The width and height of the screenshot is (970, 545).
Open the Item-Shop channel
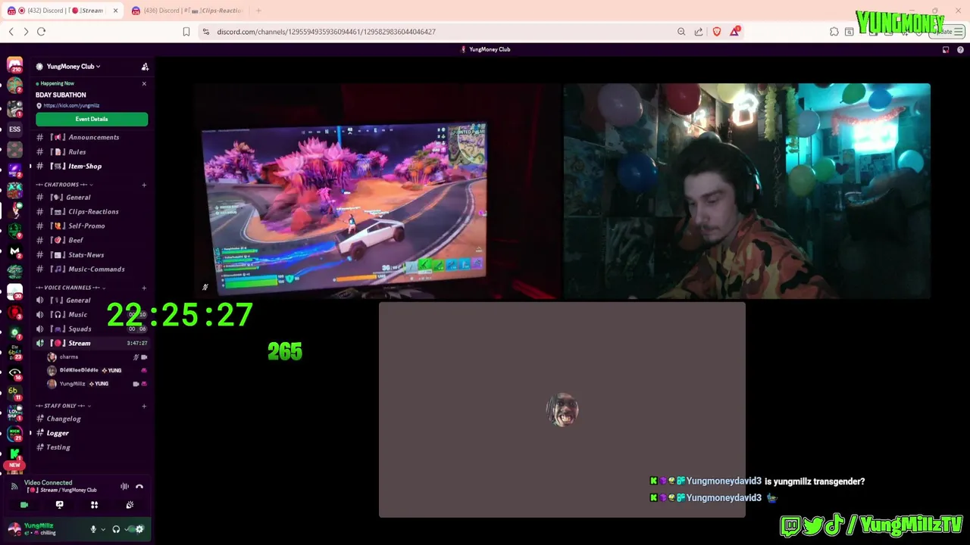(x=92, y=166)
